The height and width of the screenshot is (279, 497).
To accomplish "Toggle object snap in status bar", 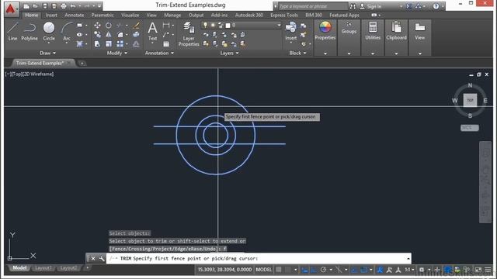I will tap(364, 270).
